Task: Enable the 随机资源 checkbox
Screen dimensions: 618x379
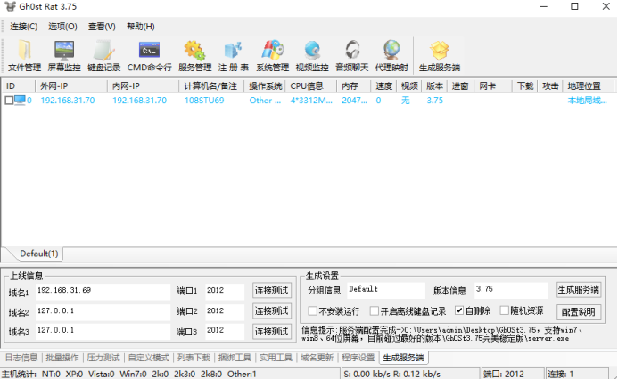Action: (505, 310)
